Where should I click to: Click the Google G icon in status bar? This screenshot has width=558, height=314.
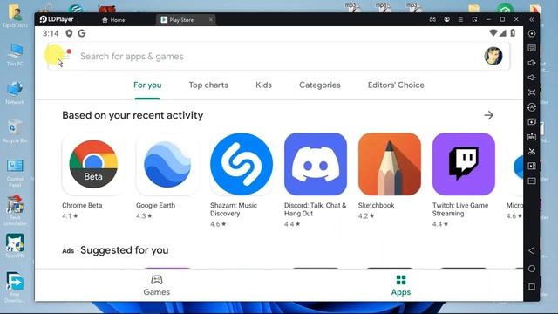(82, 33)
